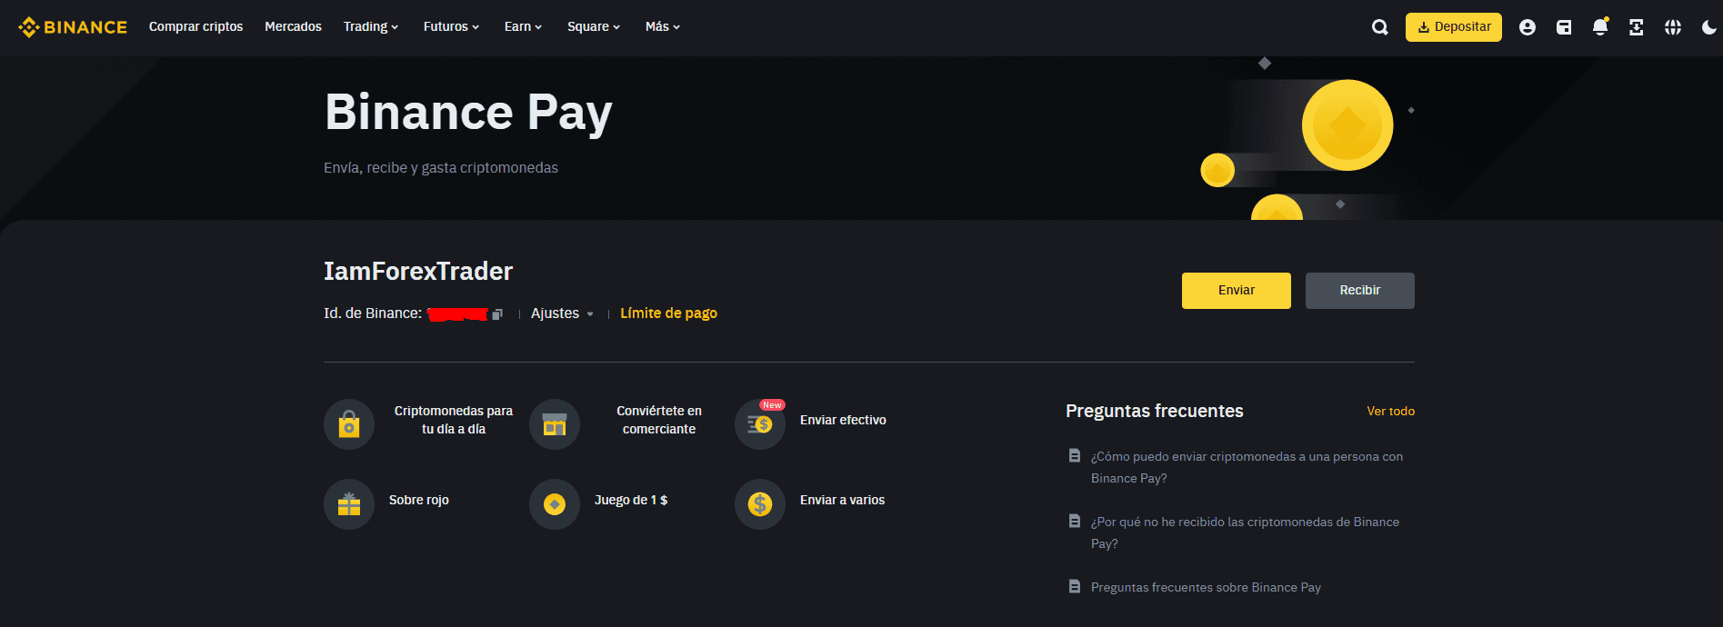Click the merchant storefront icon
The width and height of the screenshot is (1723, 627).
click(x=555, y=424)
